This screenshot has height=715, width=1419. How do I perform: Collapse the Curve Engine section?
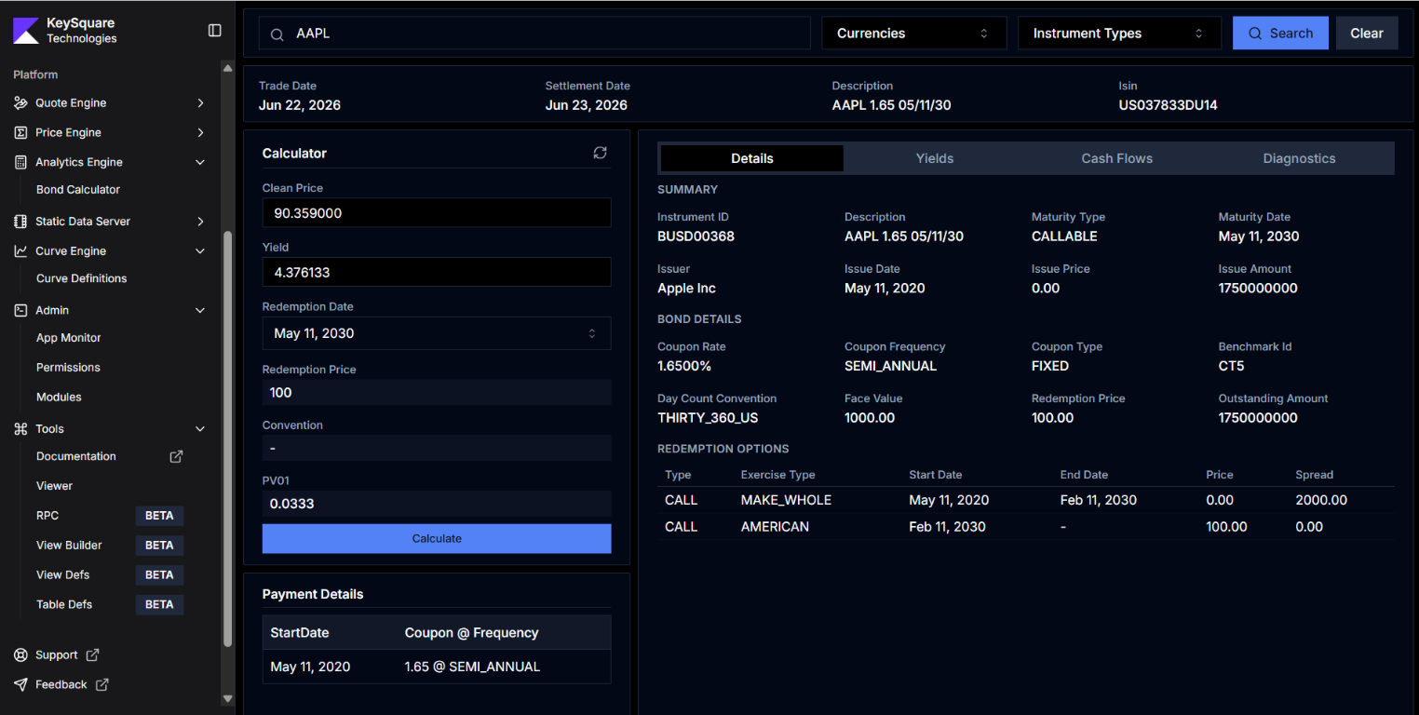coord(200,251)
